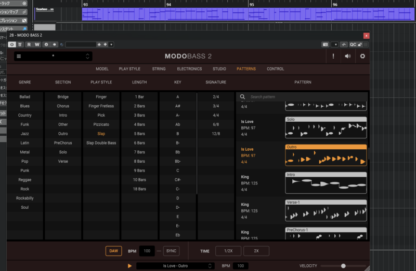Choose the PreChorus section filter
416x271 pixels.
point(63,143)
